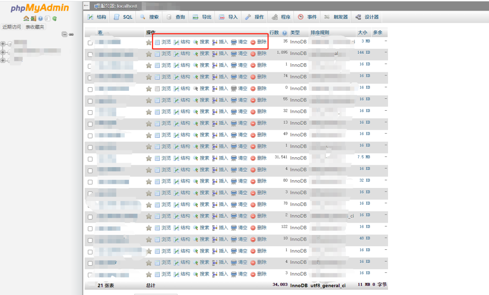Open the 事件 tab
The height and width of the screenshot is (295, 489).
[307, 17]
